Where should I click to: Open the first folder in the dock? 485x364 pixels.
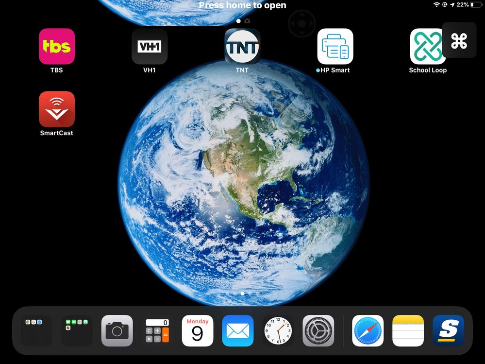tap(36, 330)
